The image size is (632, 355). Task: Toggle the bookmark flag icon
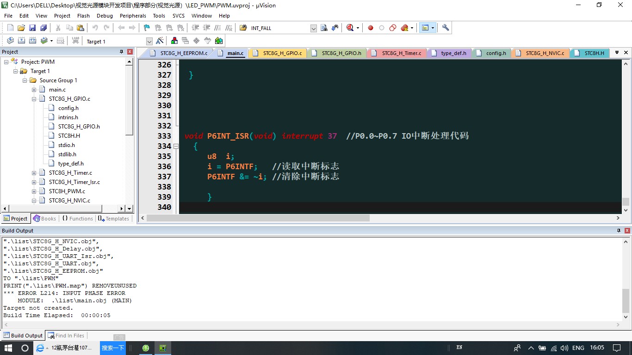(147, 28)
